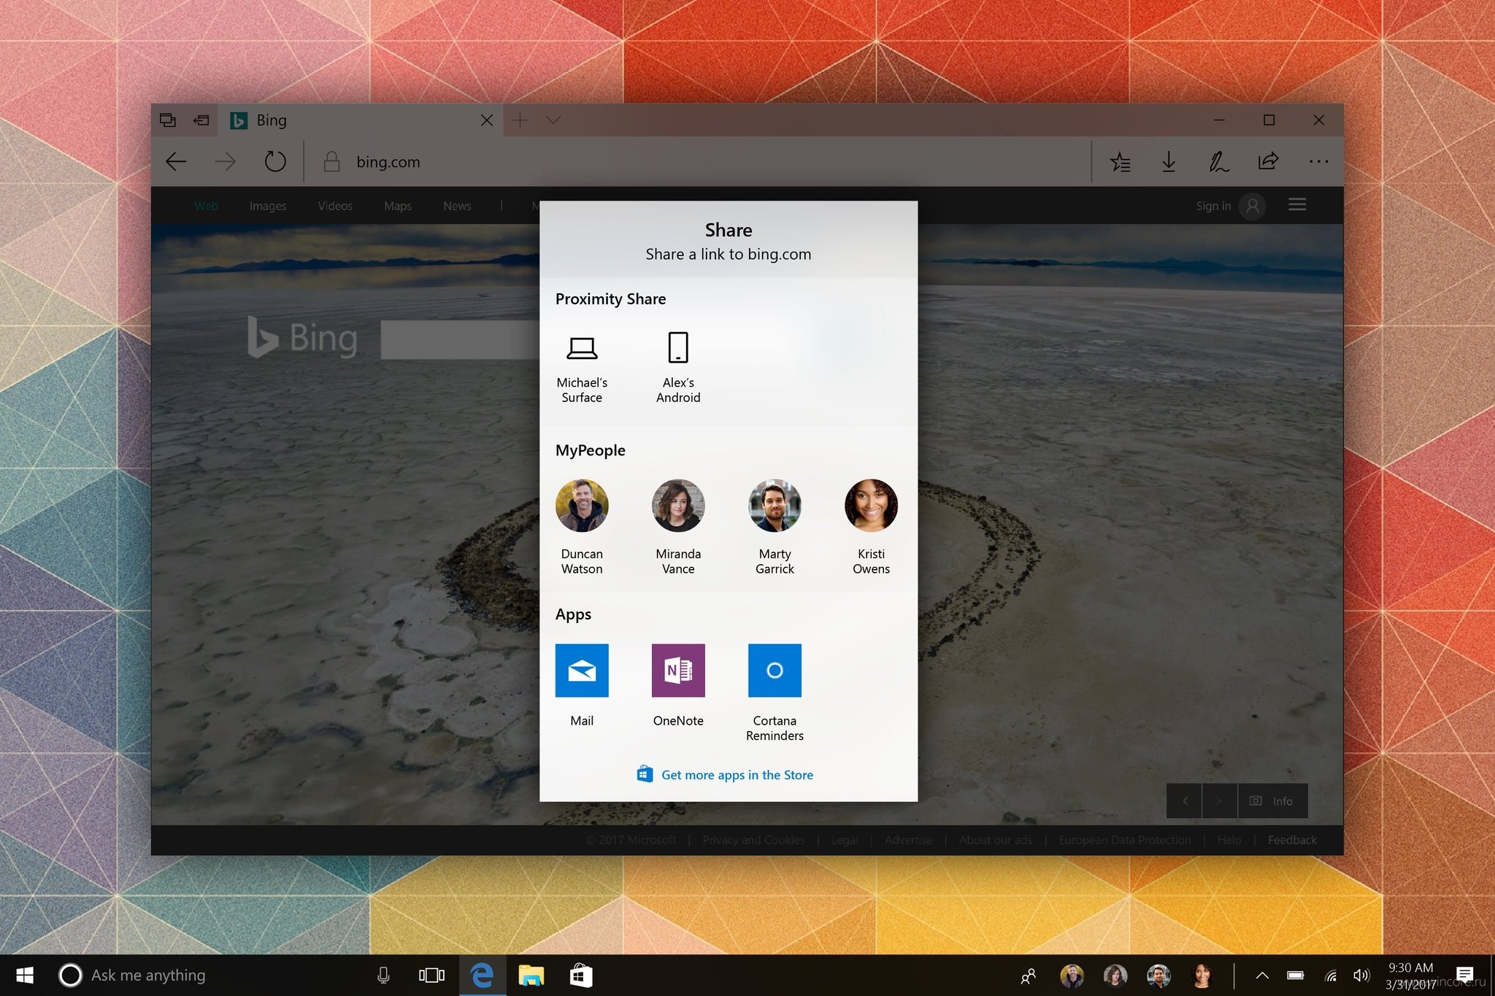Click the Wi-Fi network tray icon
1495x996 pixels.
(1331, 976)
